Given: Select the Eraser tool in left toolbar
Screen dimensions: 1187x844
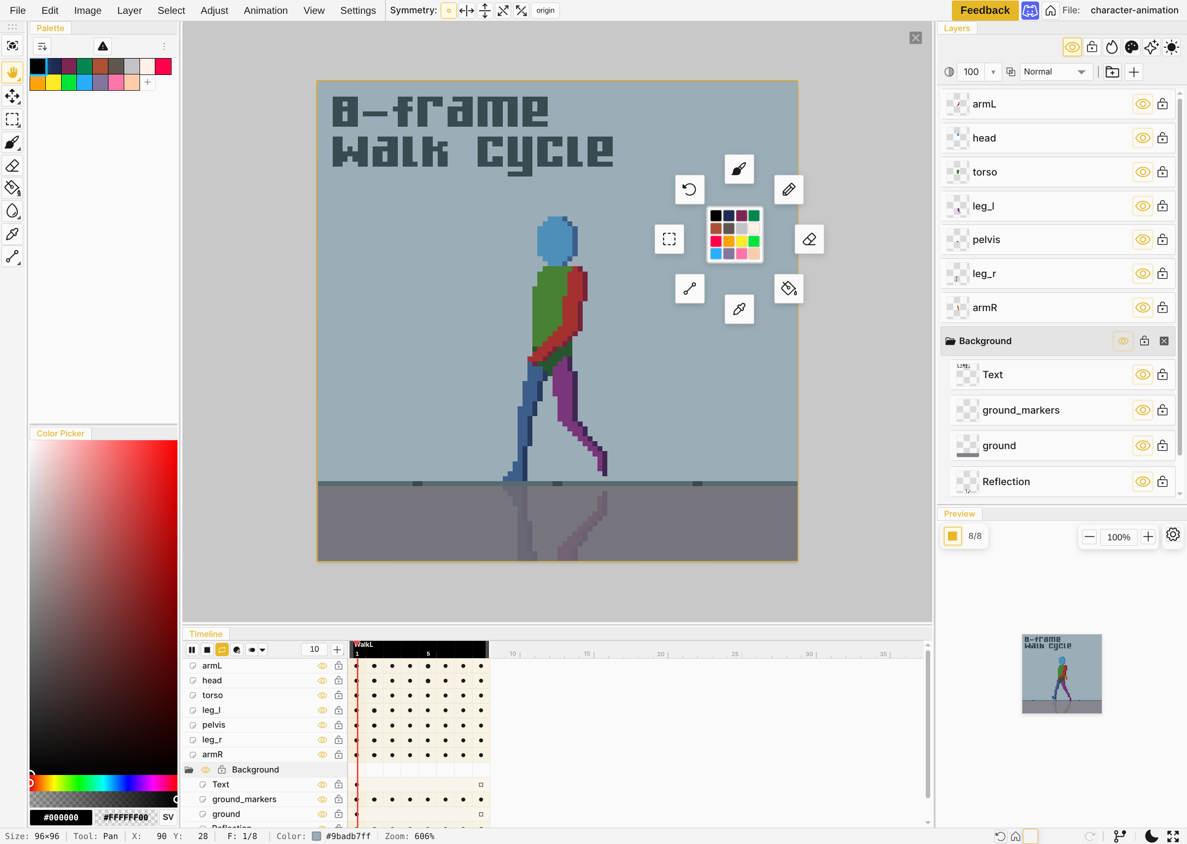Looking at the screenshot, I should pos(12,166).
